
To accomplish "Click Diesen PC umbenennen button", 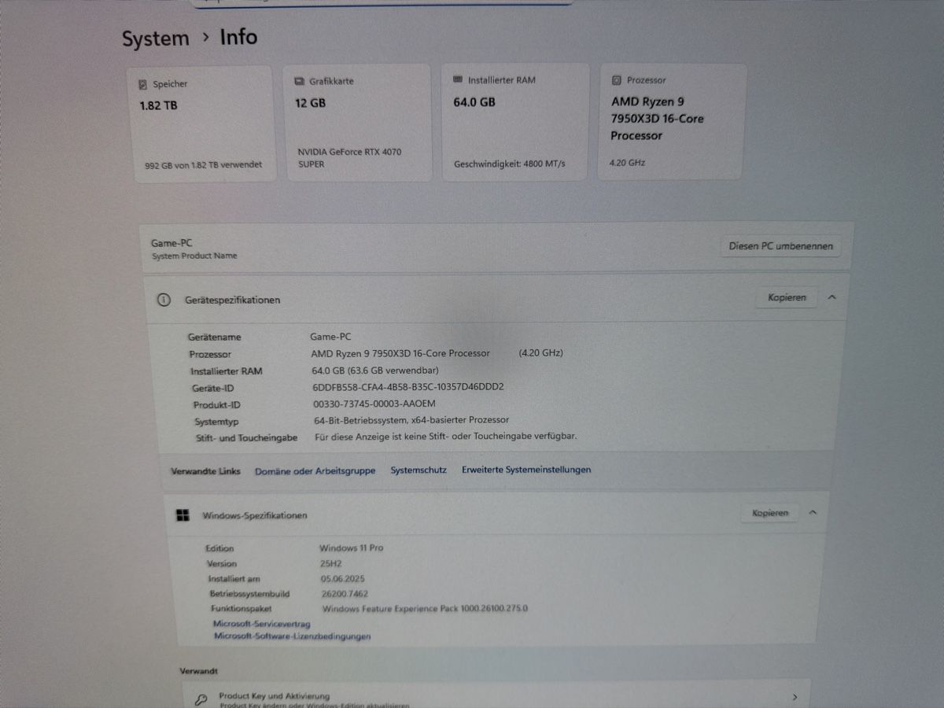I will pyautogui.click(x=780, y=246).
